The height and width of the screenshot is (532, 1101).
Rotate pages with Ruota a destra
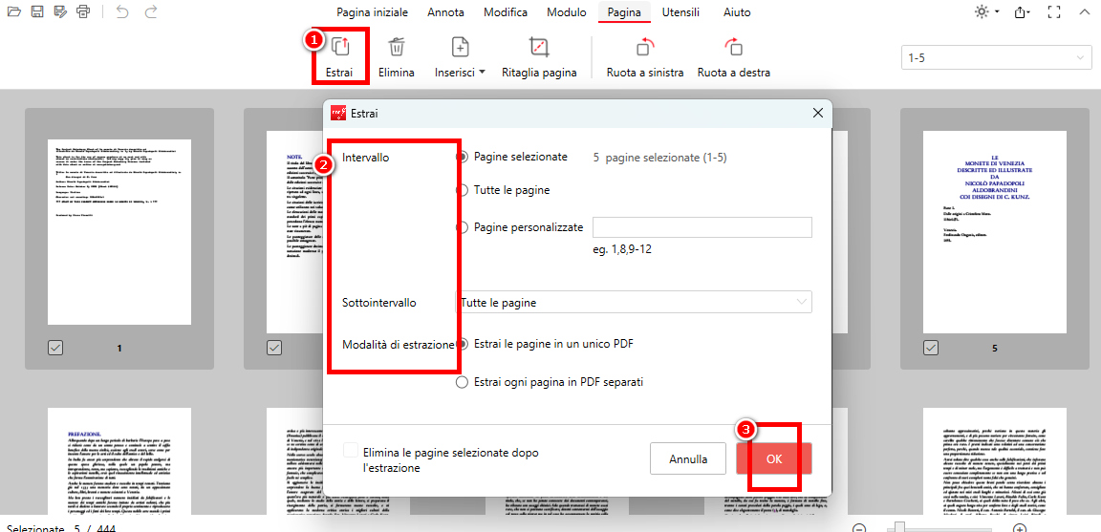734,57
